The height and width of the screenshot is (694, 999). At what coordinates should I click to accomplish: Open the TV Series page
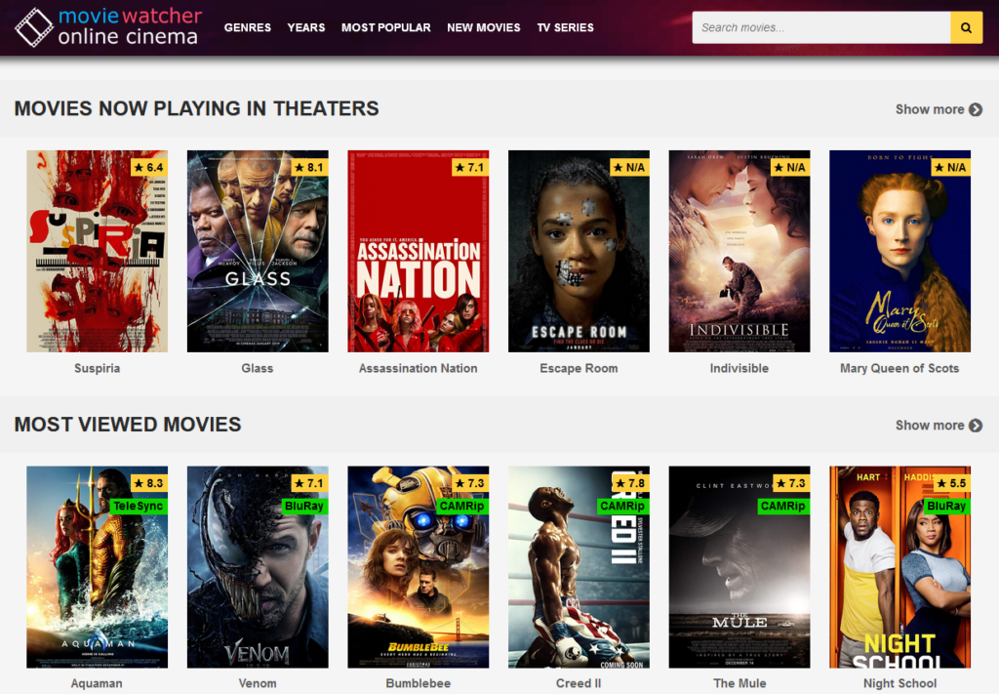click(565, 27)
